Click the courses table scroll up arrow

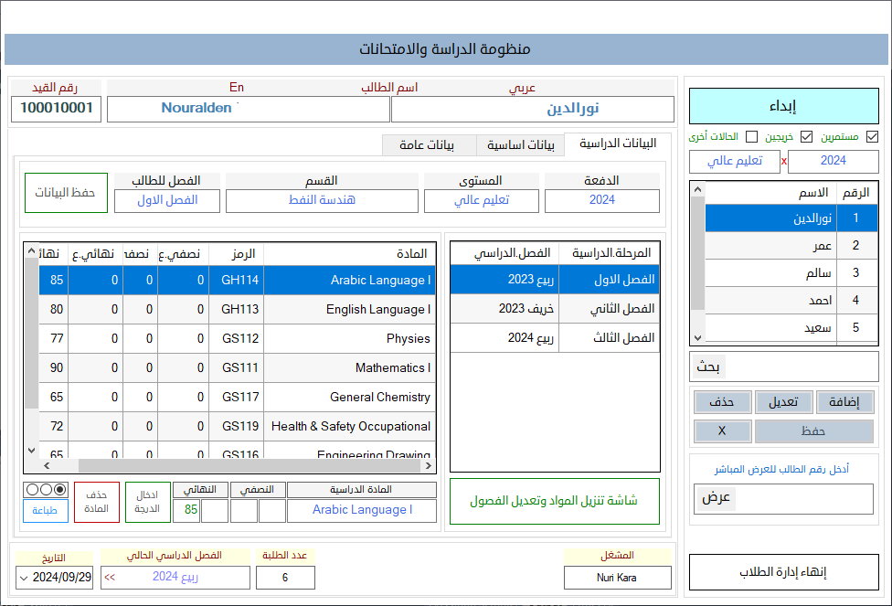pos(32,251)
